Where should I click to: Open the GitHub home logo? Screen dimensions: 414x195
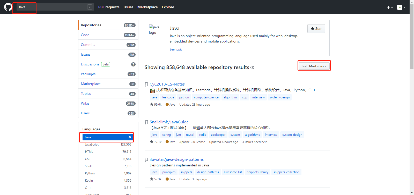[x=8, y=7]
